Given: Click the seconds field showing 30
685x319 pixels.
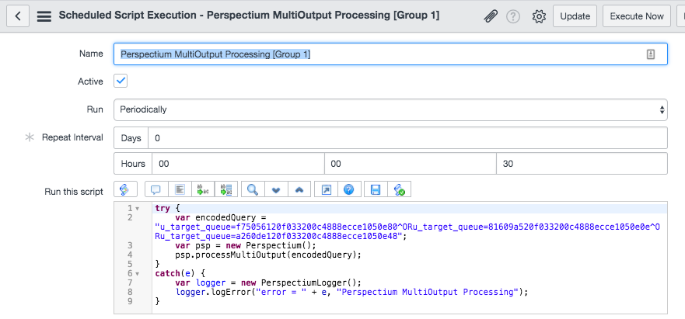Looking at the screenshot, I should click(582, 164).
